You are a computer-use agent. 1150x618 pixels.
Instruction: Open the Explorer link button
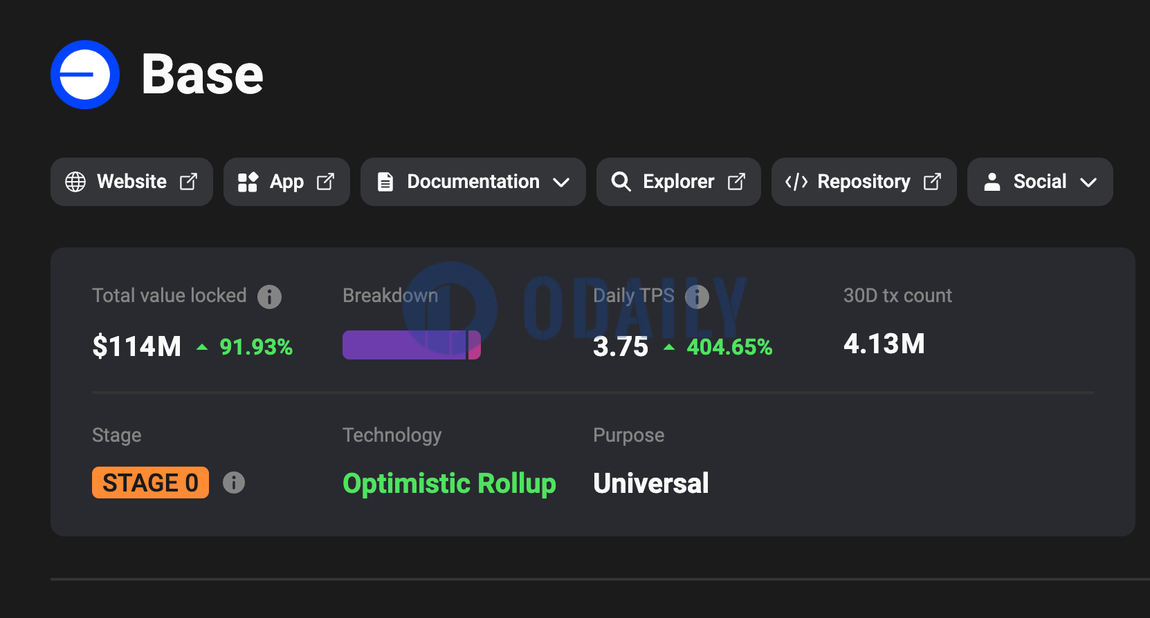[x=678, y=182]
